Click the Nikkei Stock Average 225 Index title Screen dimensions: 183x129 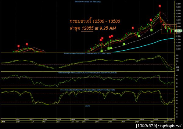point(88,2)
